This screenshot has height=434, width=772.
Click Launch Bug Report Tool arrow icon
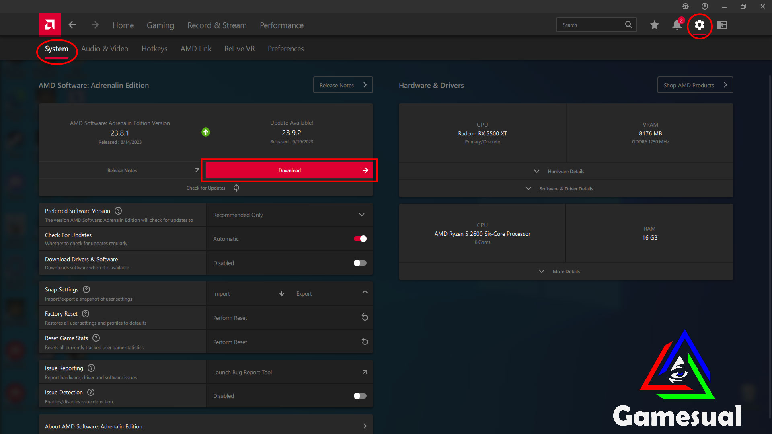pos(365,372)
